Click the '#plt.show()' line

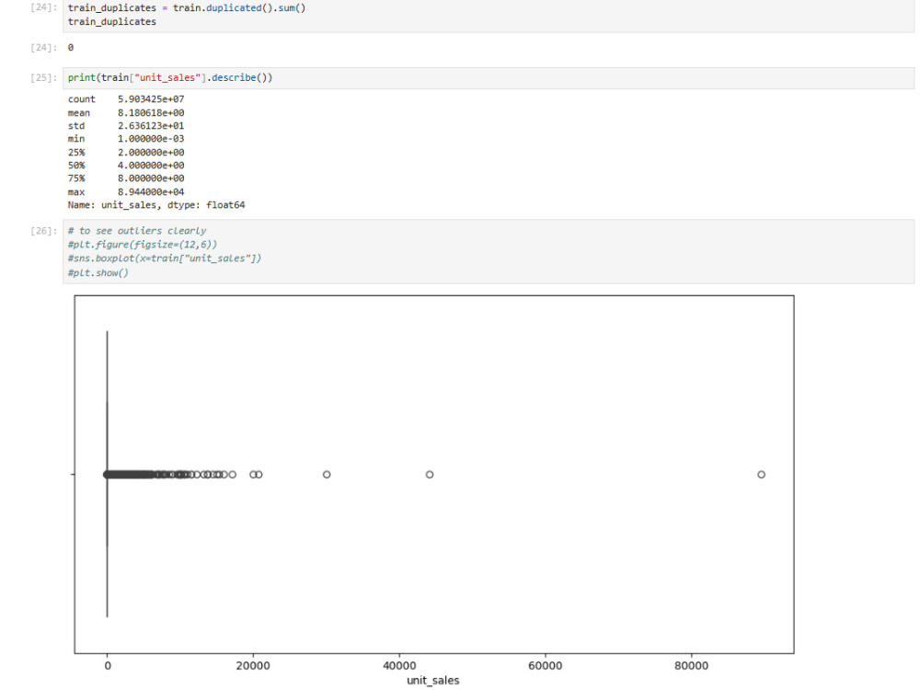tap(98, 273)
